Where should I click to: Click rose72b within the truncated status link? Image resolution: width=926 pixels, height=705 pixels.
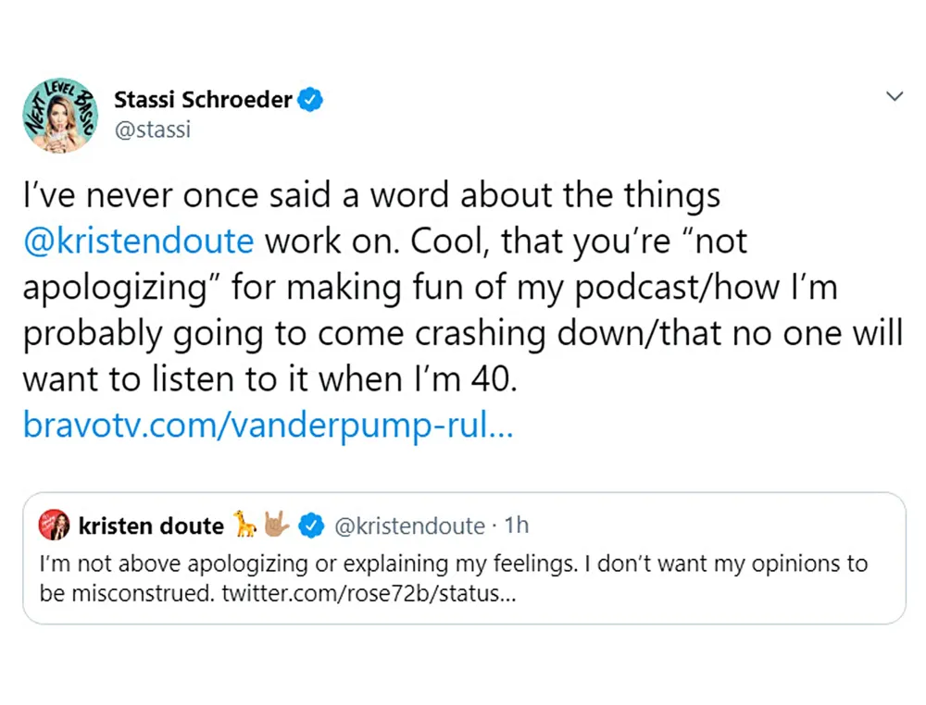[x=390, y=593]
